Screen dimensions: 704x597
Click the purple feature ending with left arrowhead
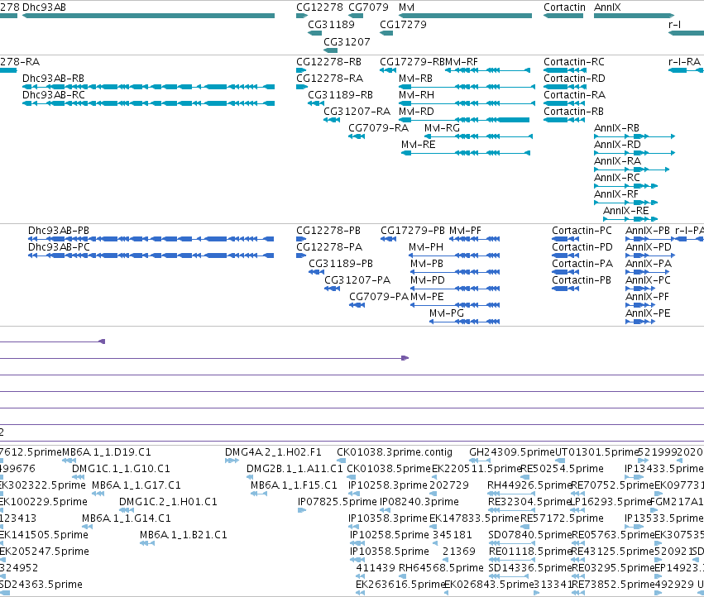(52, 341)
